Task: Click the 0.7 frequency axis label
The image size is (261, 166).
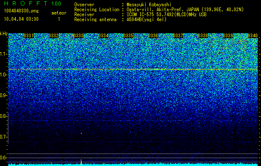Action: [3, 137]
